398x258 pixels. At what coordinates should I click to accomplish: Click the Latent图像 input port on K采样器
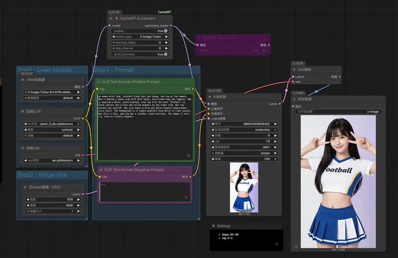[x=208, y=119]
